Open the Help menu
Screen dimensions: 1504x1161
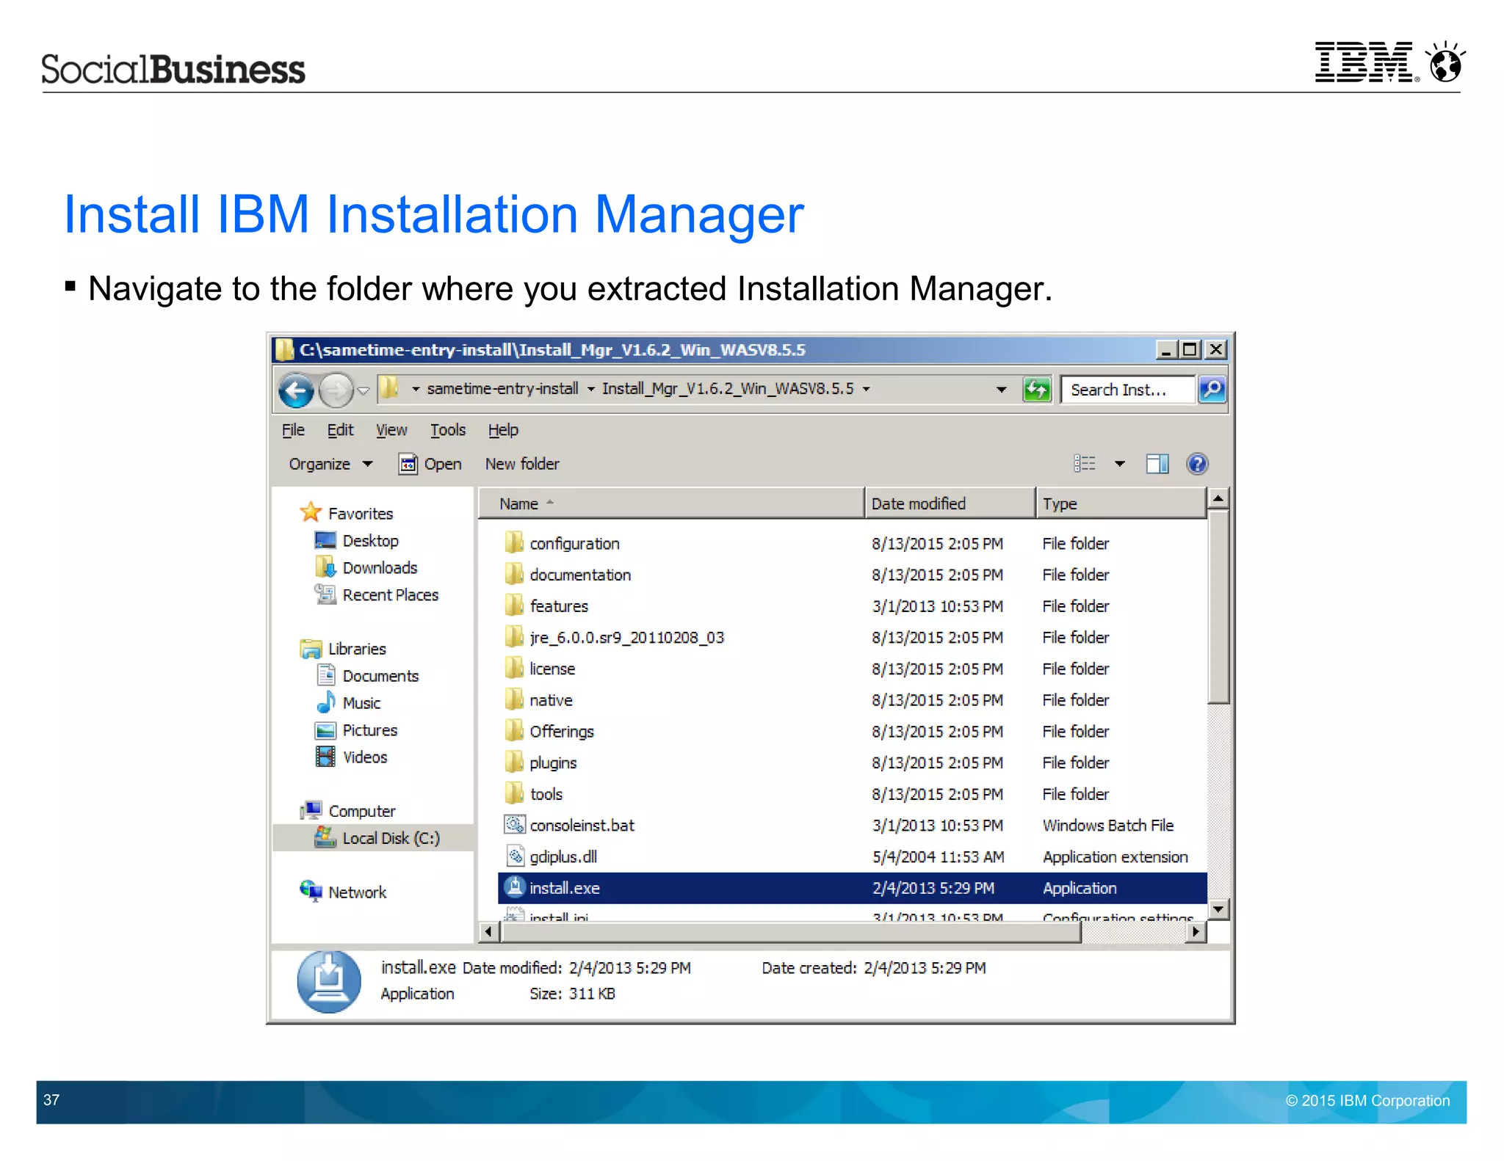[x=503, y=430]
